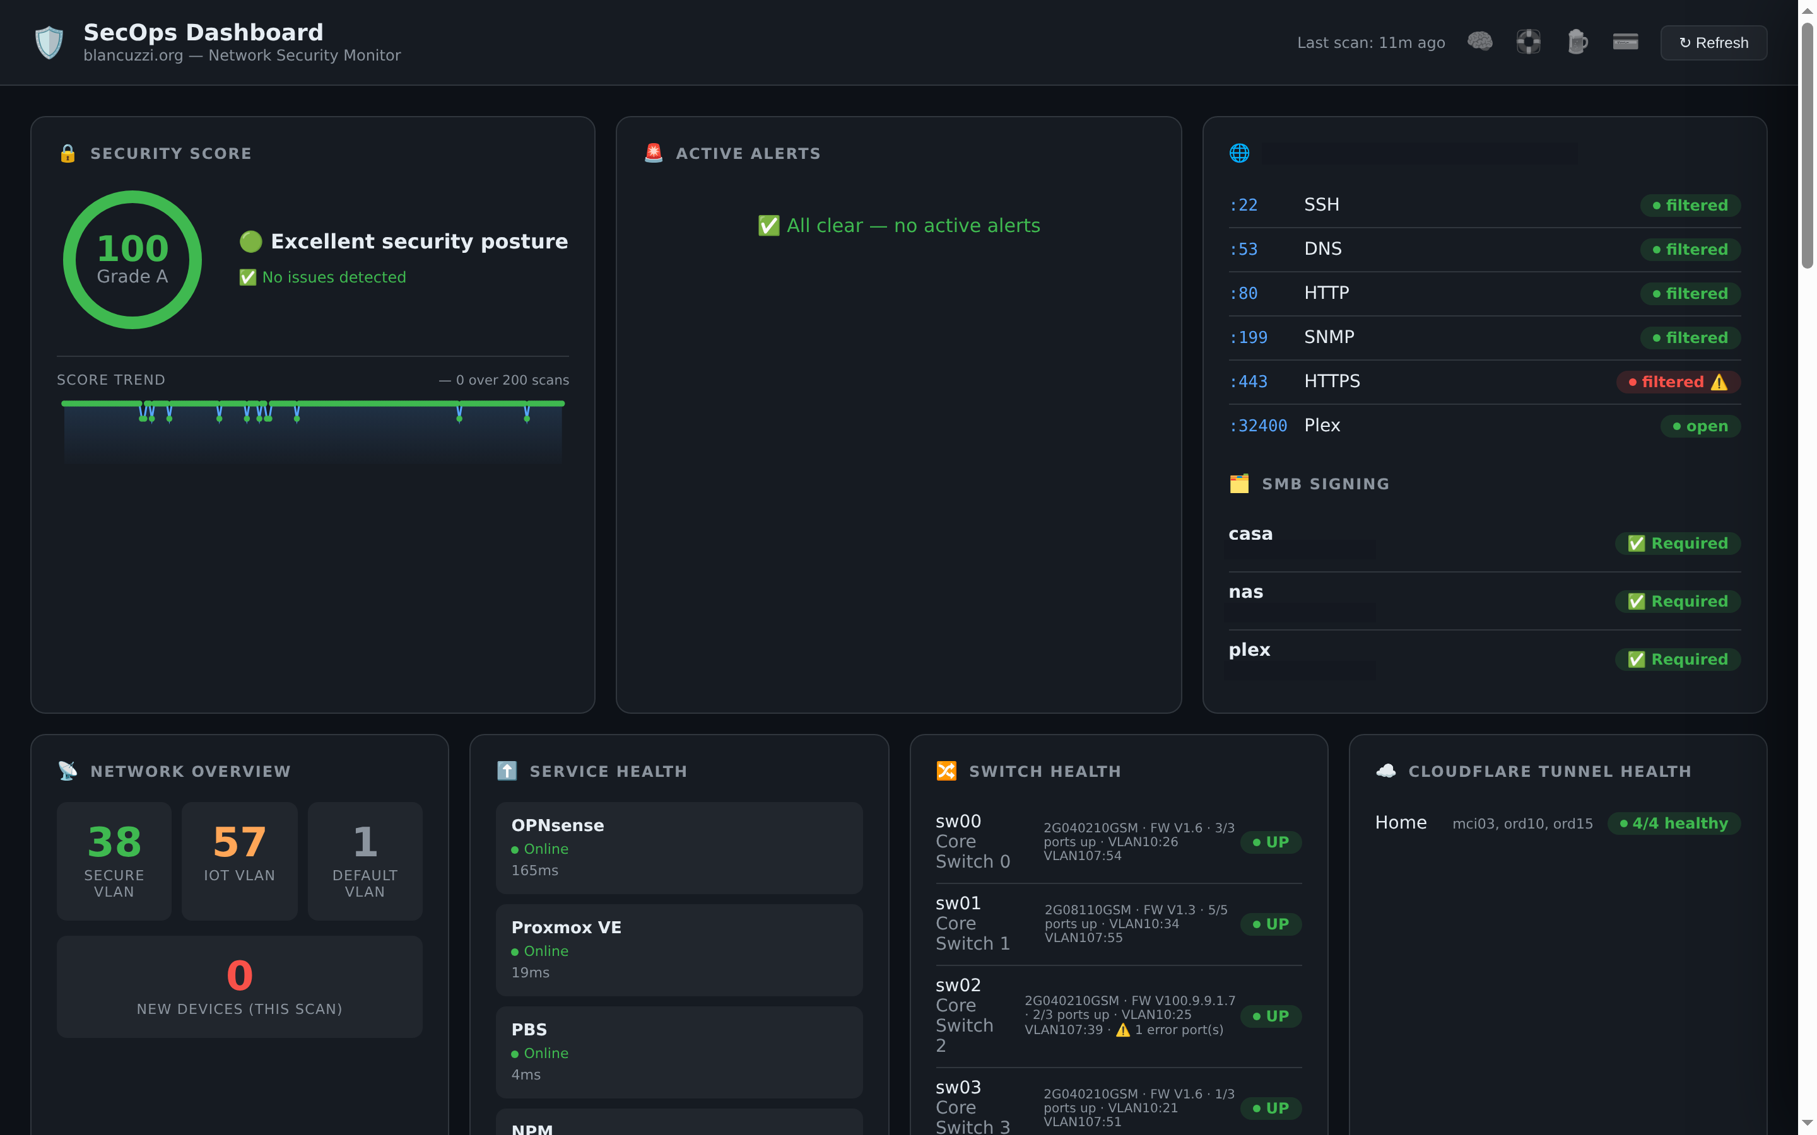The image size is (1817, 1135).
Task: Select the 57 IoT VLAN tile
Action: point(240,861)
